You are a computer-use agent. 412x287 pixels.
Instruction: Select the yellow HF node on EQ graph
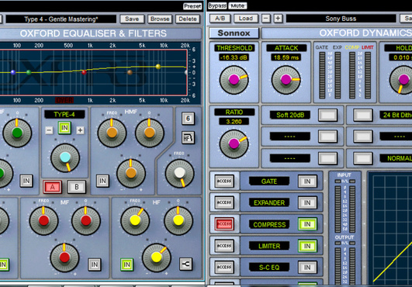(158, 67)
